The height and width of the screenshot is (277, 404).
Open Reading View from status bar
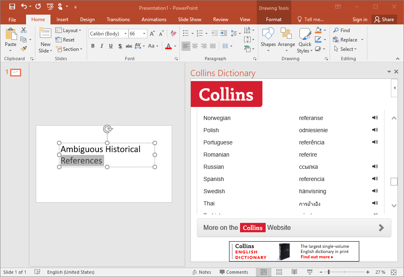tap(294, 272)
